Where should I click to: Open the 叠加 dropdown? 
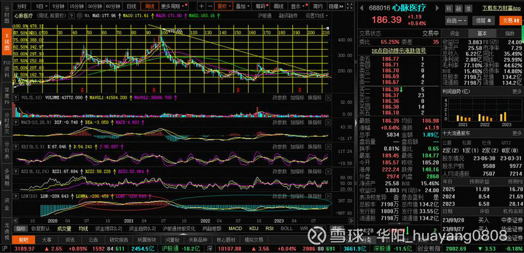click(x=242, y=7)
